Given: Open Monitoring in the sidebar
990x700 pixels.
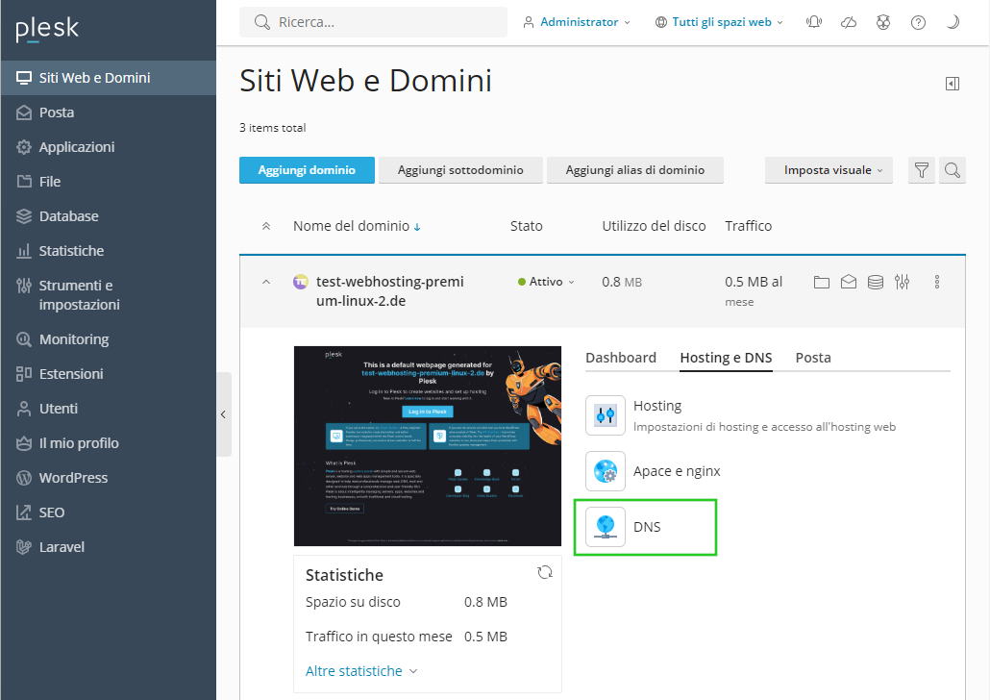Looking at the screenshot, I should click(x=108, y=339).
